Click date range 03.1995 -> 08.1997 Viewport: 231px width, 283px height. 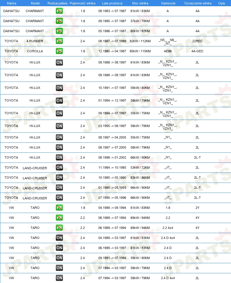point(112,126)
